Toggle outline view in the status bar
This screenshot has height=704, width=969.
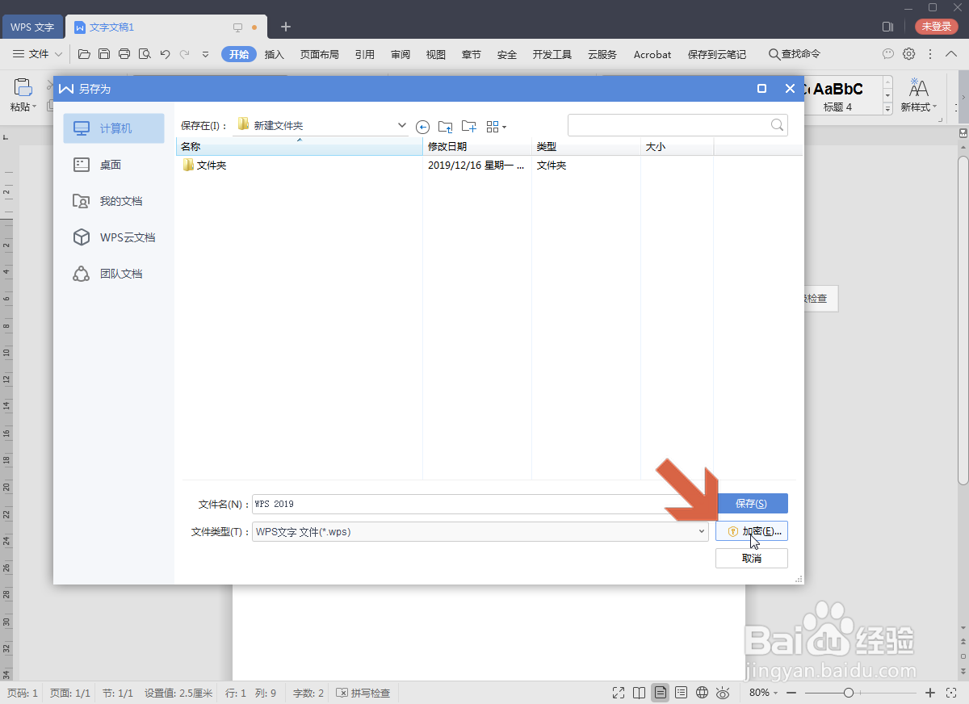(x=681, y=692)
